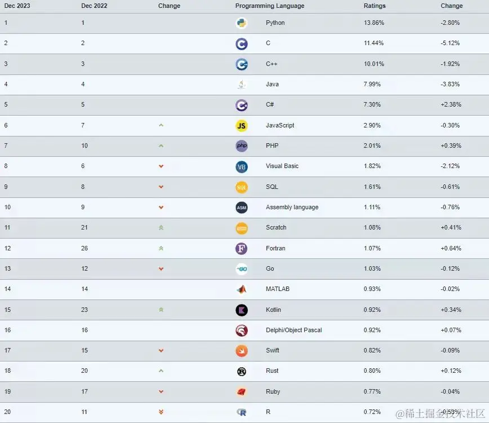Click the Visual Basic VB icon
This screenshot has height=423, width=489.
(x=241, y=167)
